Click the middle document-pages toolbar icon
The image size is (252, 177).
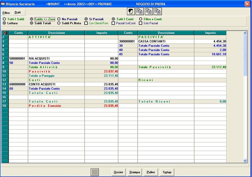(149, 11)
